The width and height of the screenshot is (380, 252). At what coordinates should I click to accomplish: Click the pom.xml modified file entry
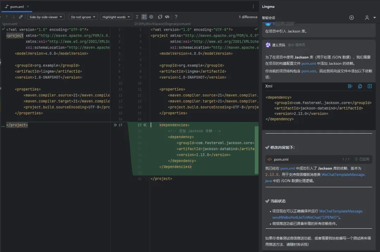281,159
